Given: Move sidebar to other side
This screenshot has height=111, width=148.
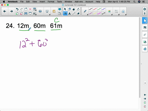Looking at the screenshot, I should click(145, 83).
